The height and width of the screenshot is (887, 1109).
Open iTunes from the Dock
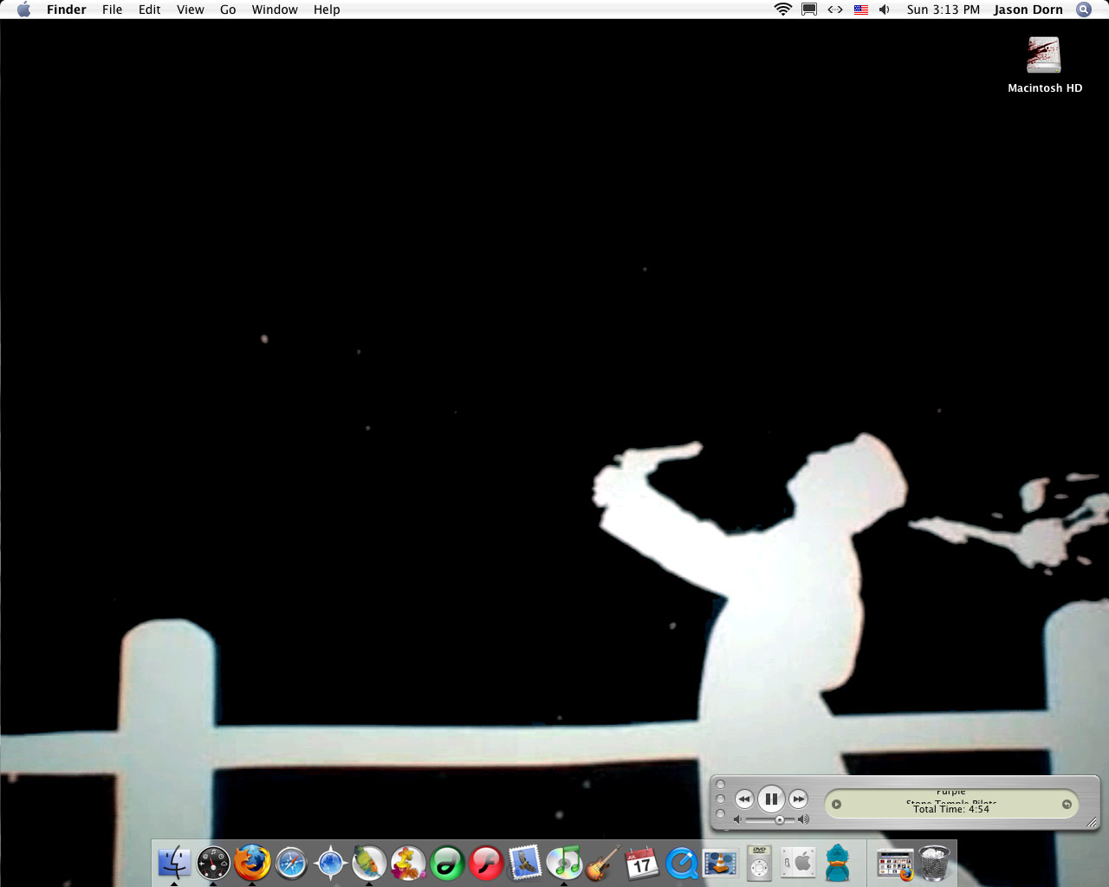564,863
